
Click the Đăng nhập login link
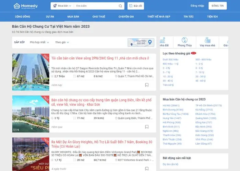[x=197, y=6]
